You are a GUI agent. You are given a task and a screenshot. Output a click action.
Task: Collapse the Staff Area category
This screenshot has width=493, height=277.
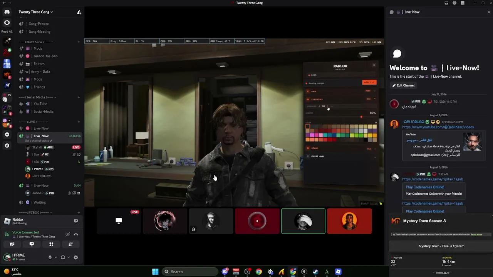pos(36,42)
